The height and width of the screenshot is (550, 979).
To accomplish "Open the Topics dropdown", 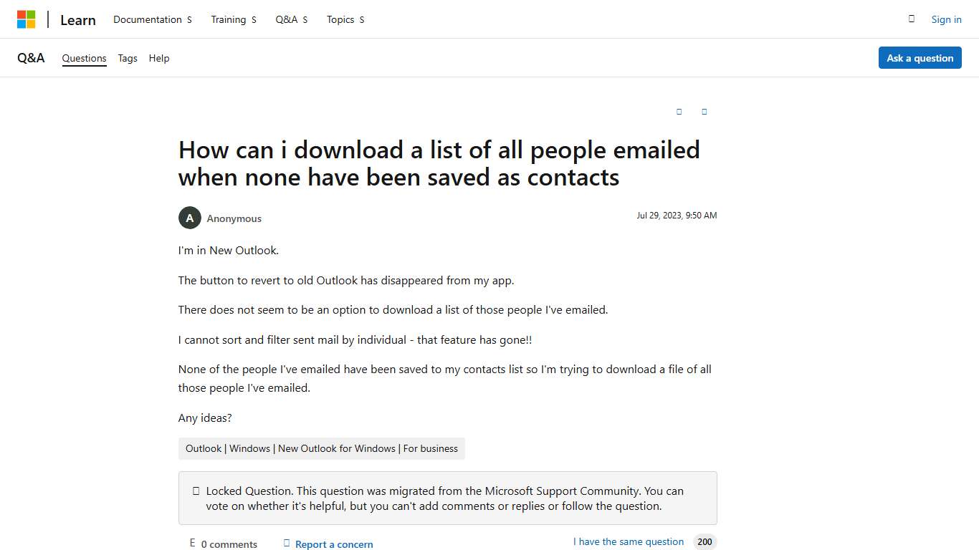I will pyautogui.click(x=345, y=19).
